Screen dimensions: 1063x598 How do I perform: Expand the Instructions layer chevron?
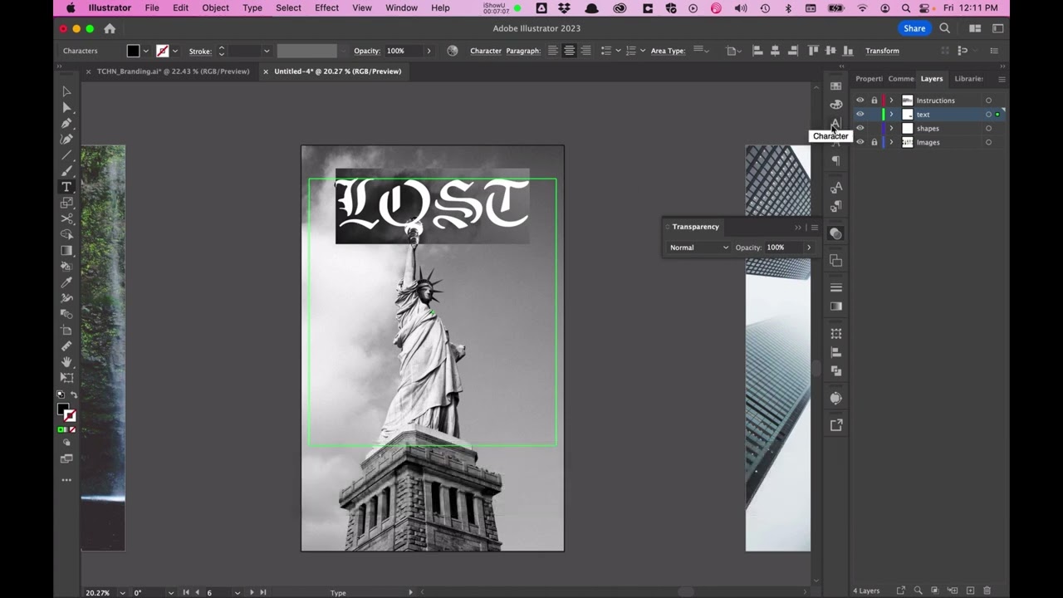[x=891, y=100]
